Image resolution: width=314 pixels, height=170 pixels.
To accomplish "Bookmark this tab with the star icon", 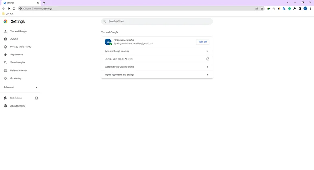I will point(262,8).
